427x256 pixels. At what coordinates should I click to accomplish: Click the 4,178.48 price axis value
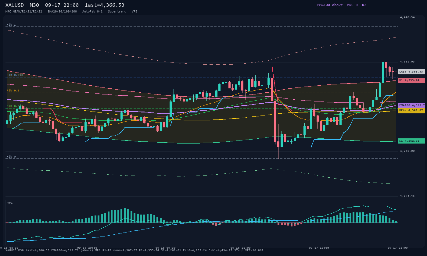[407, 196]
